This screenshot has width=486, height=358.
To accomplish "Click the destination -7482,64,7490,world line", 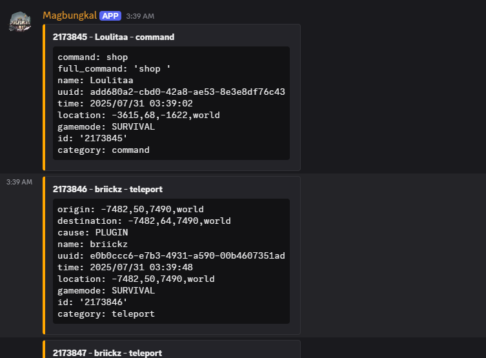I will click(x=143, y=221).
